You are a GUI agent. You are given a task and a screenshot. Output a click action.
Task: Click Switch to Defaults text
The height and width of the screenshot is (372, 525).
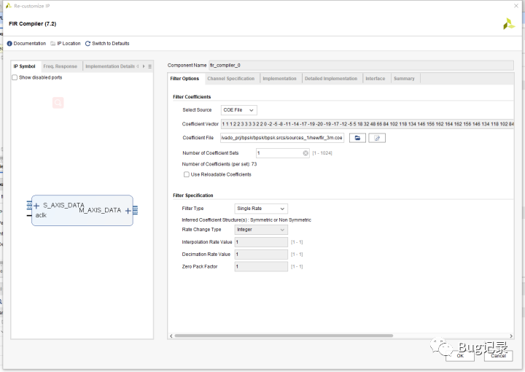[111, 44]
